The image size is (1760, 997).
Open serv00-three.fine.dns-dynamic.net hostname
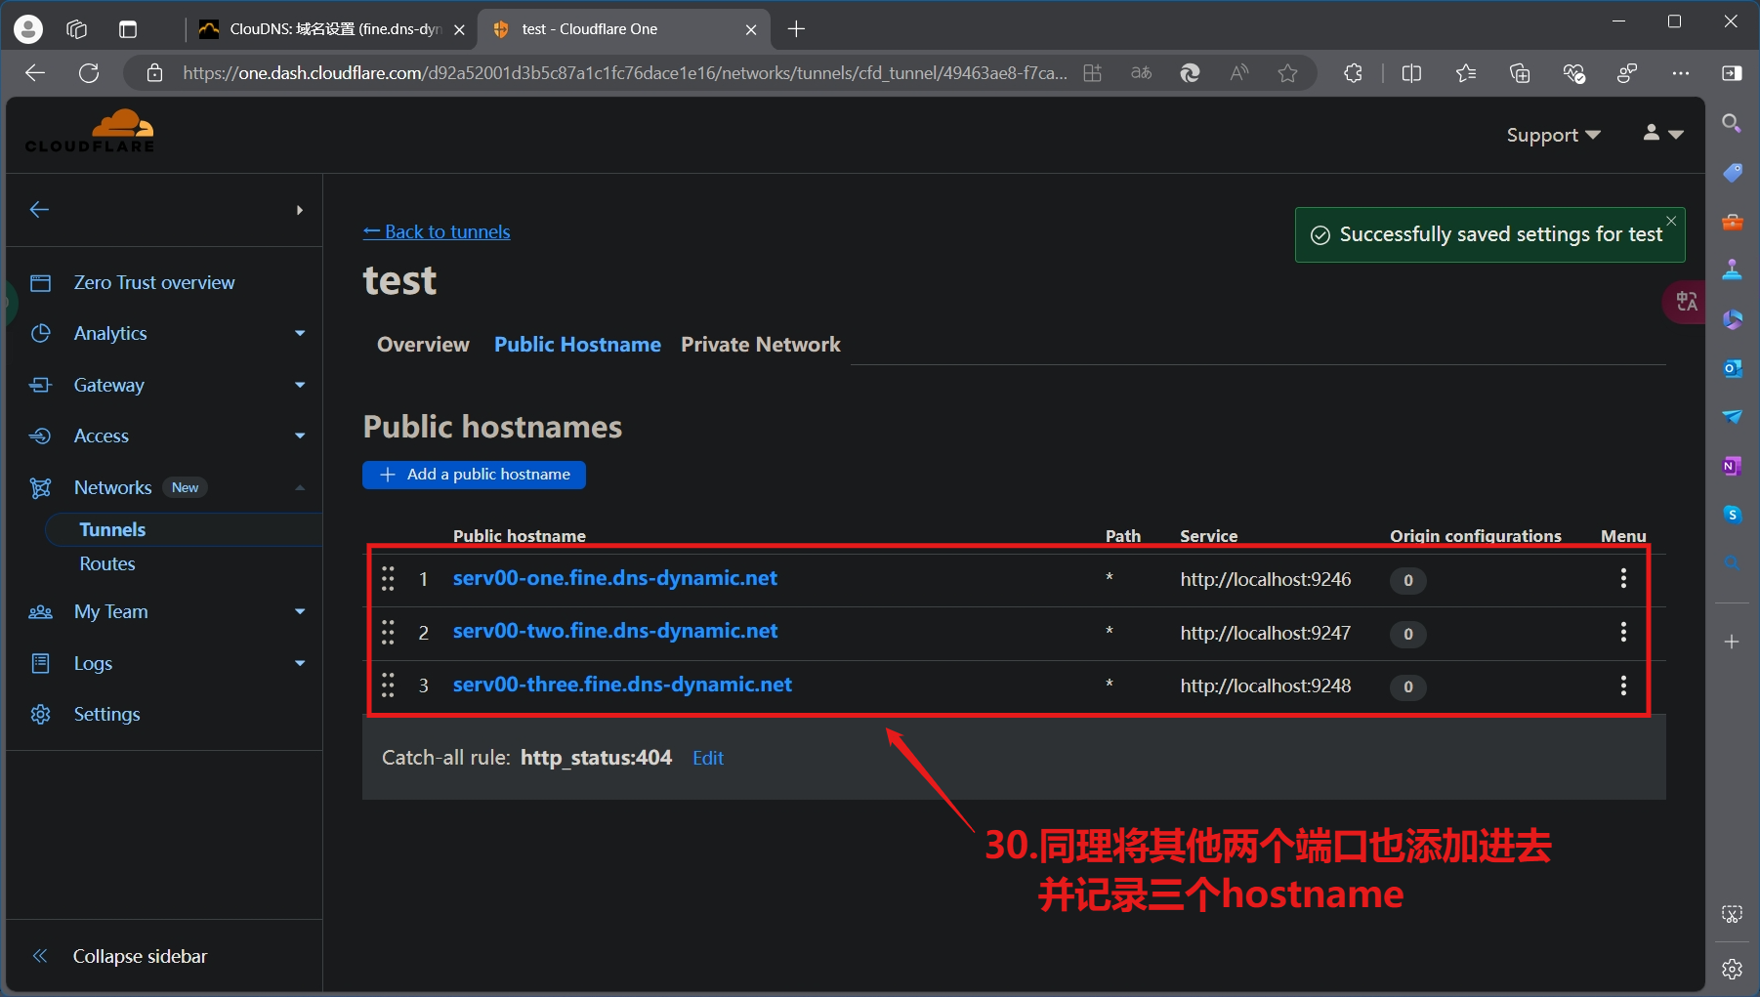622,685
